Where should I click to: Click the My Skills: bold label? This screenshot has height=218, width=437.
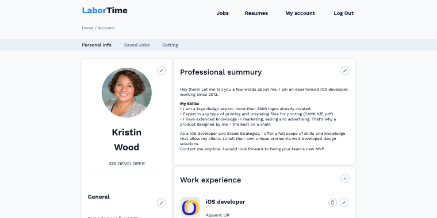[190, 104]
